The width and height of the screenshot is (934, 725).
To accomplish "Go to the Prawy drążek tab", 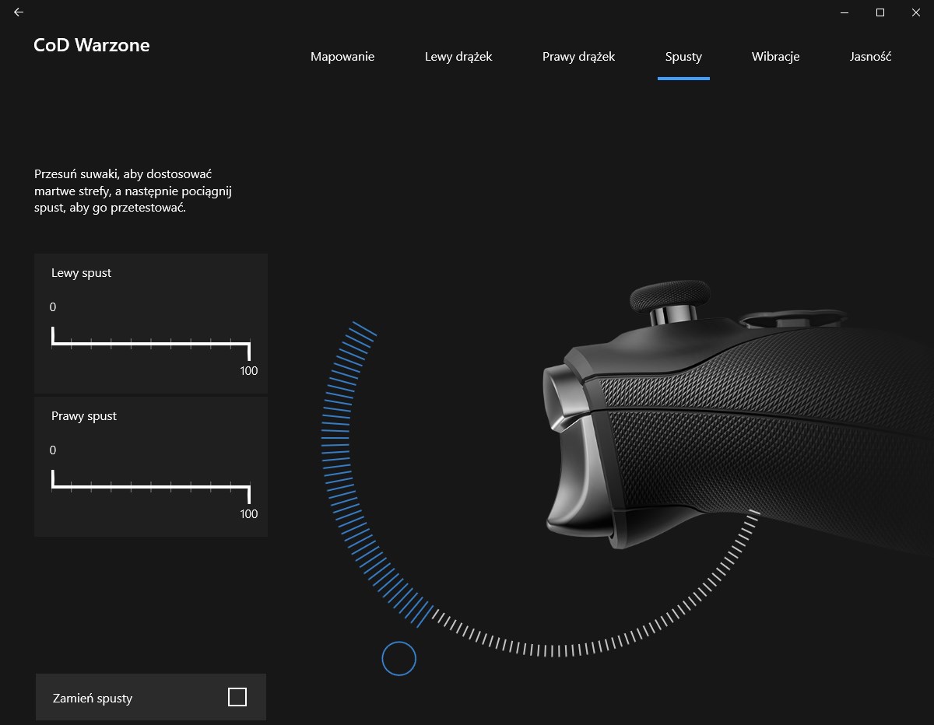I will (578, 57).
